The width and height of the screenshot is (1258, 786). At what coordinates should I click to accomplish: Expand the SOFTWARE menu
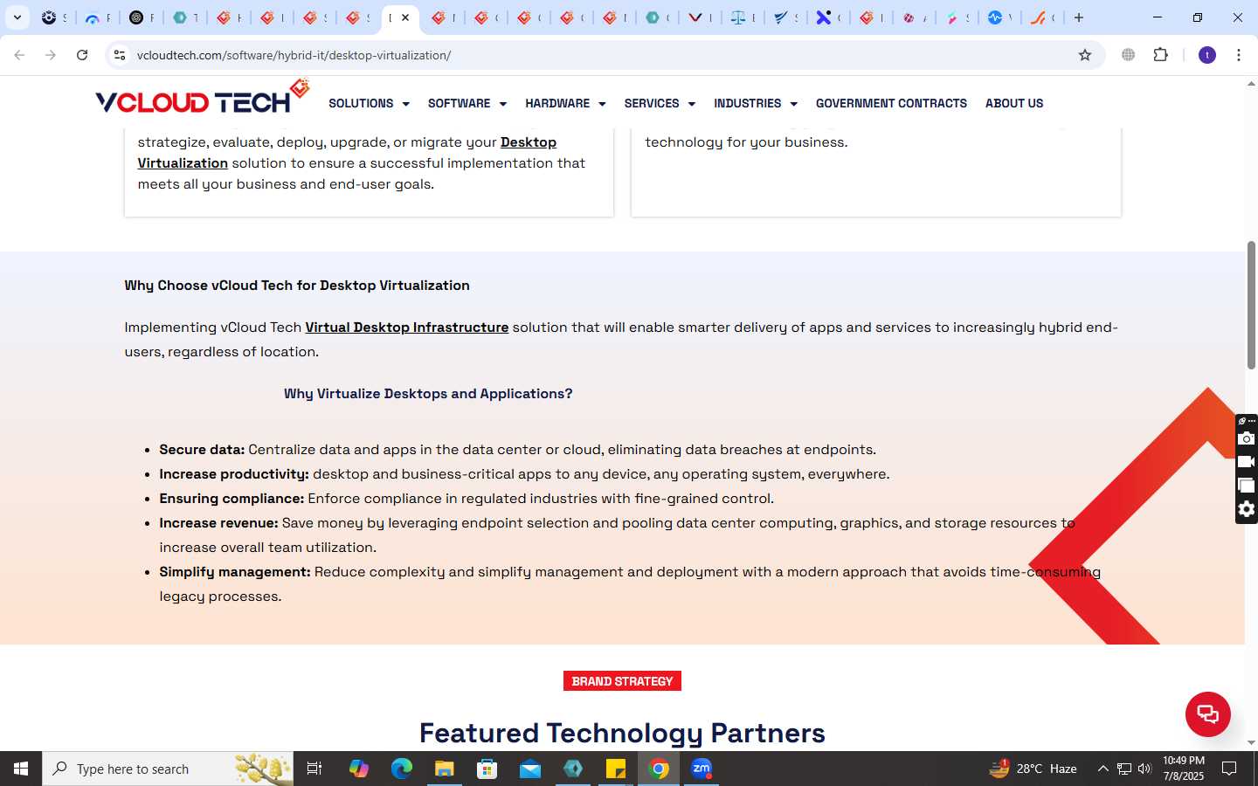[467, 103]
